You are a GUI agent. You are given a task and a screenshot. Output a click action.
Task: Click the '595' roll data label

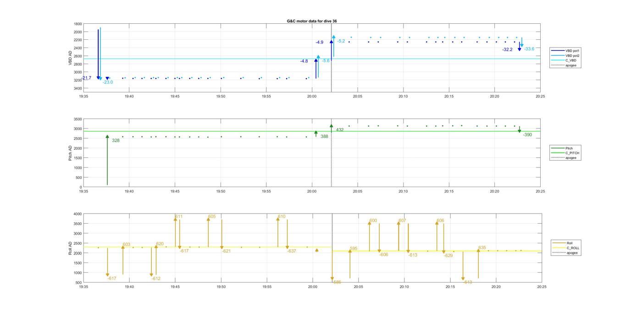354,249
